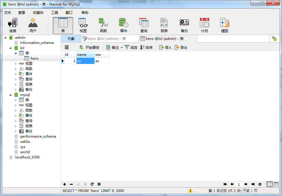Click the 备注 memo button
The image size is (282, 196).
(x=113, y=47)
